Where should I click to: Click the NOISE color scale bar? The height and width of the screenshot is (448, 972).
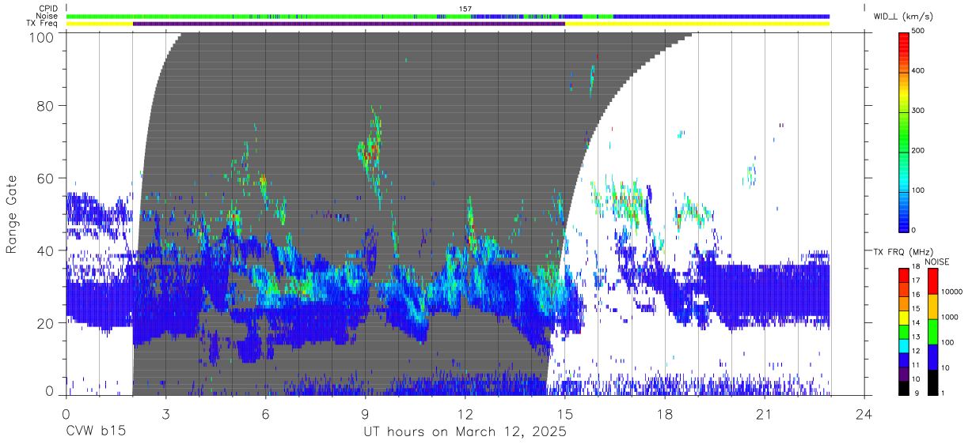coord(933,330)
